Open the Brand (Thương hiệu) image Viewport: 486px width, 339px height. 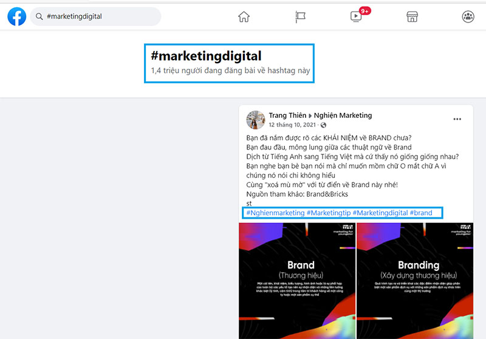(297, 281)
